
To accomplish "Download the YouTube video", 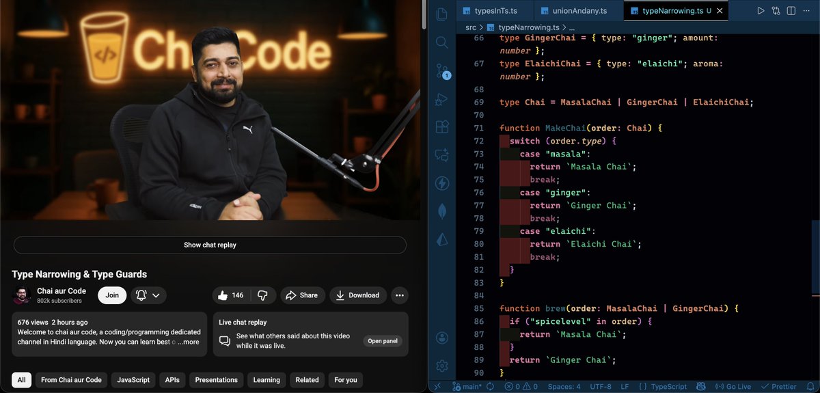I will point(357,295).
